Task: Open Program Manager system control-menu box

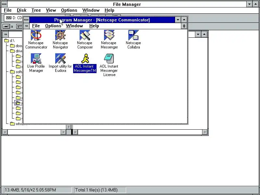Action: tap(26, 20)
